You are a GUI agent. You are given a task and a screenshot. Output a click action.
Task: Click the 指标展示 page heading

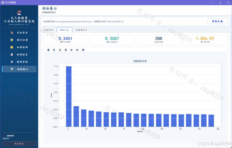coord(49,8)
